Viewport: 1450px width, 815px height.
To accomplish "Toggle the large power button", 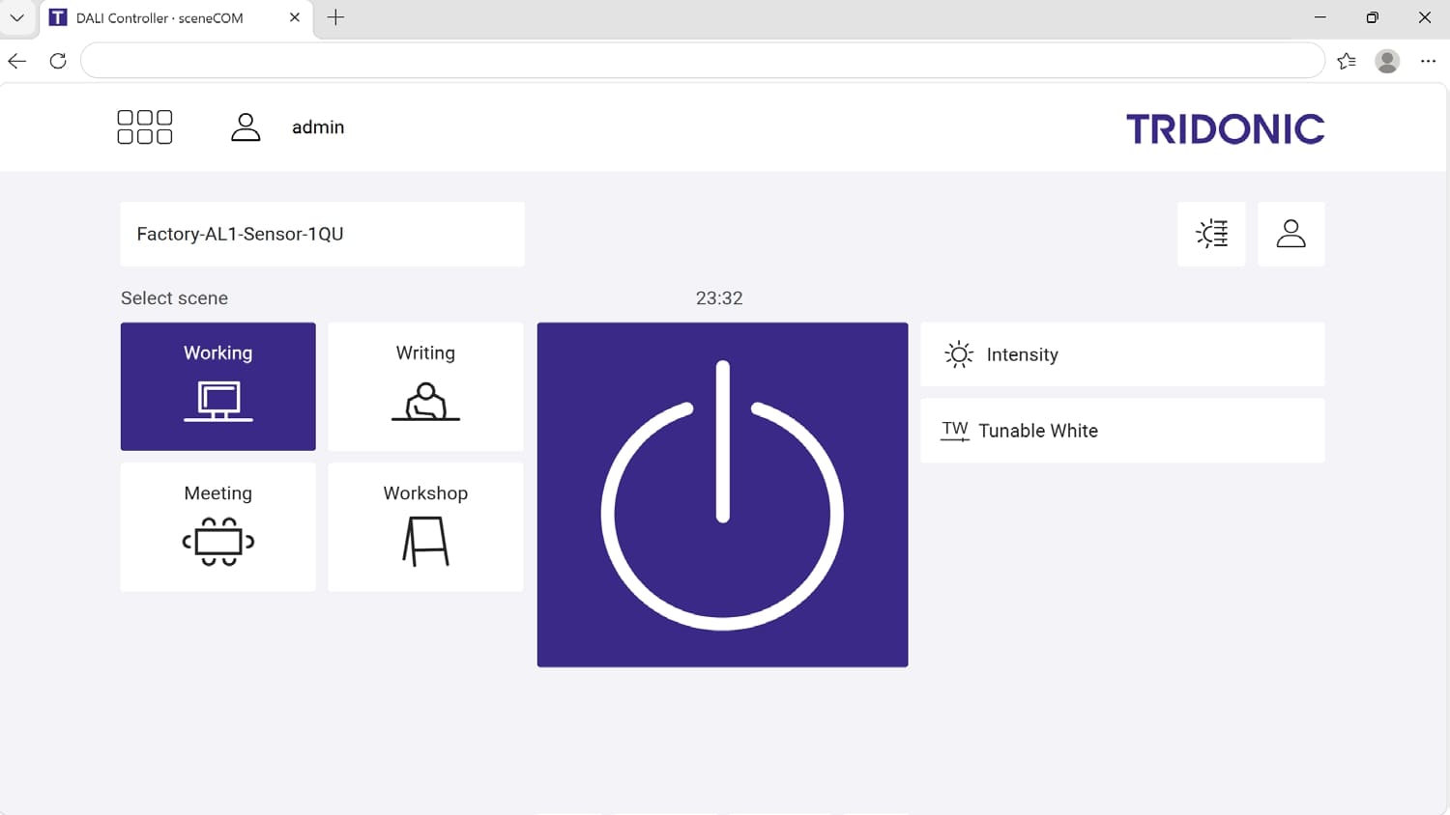I will (722, 494).
